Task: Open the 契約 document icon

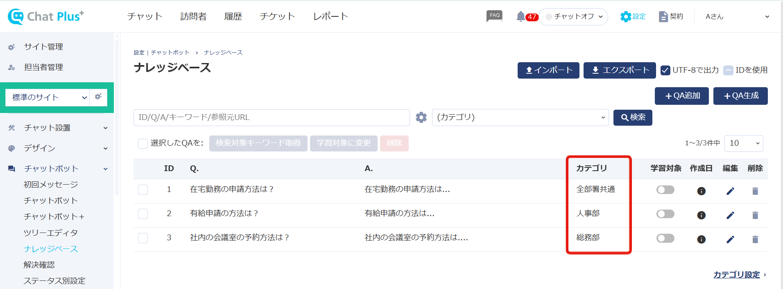Action: point(663,16)
